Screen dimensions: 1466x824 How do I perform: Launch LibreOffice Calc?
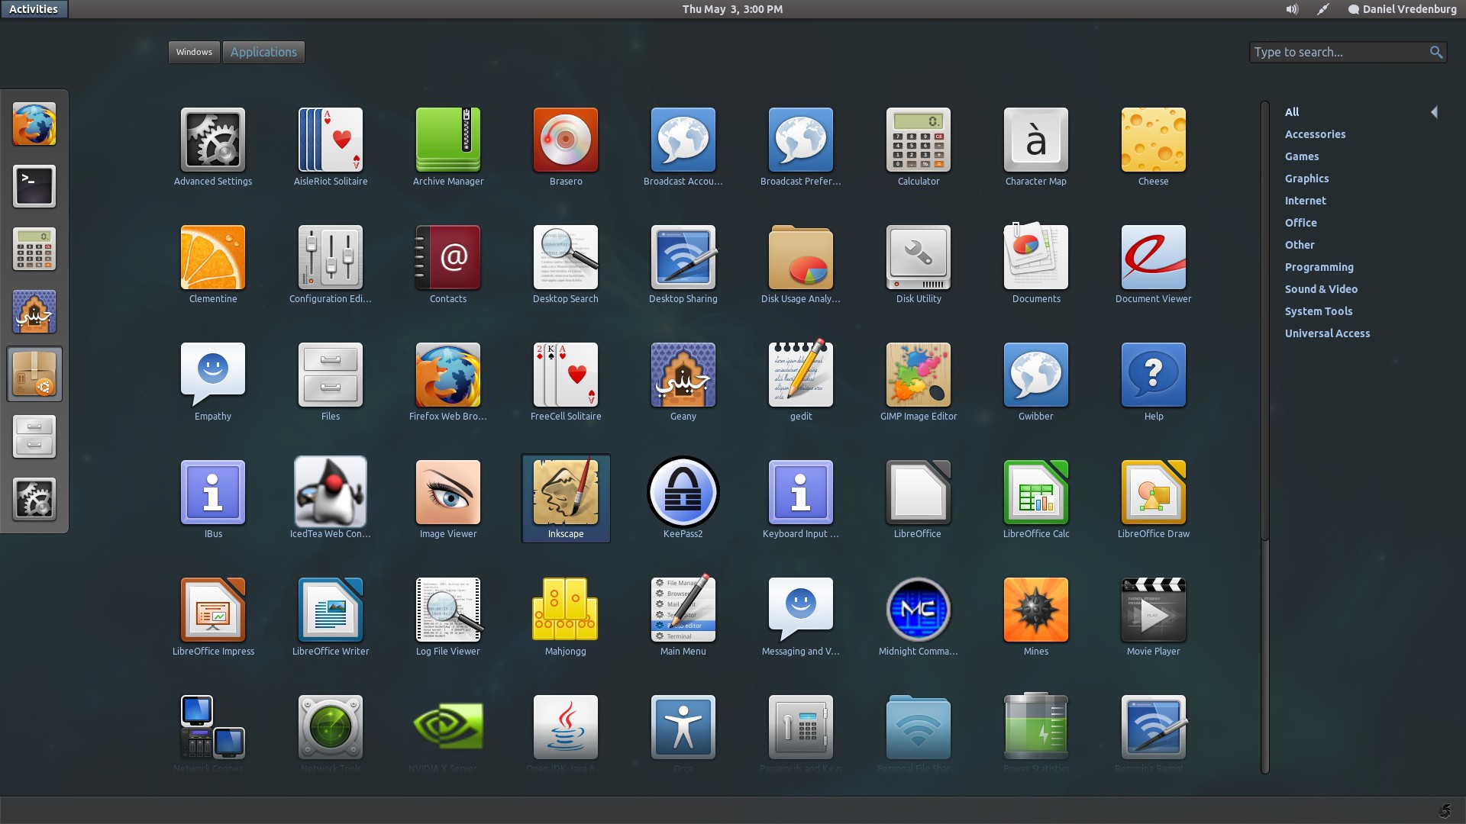coord(1035,498)
